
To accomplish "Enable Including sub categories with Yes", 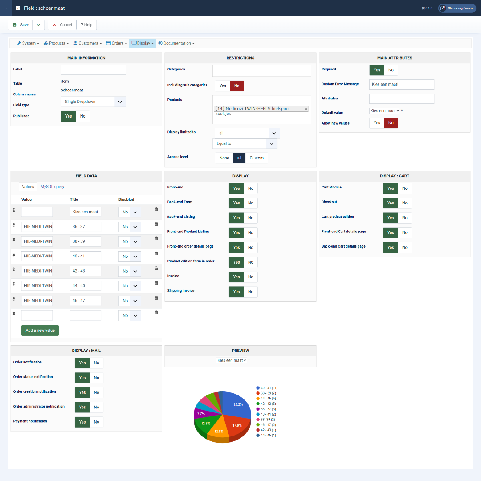I will 223,86.
